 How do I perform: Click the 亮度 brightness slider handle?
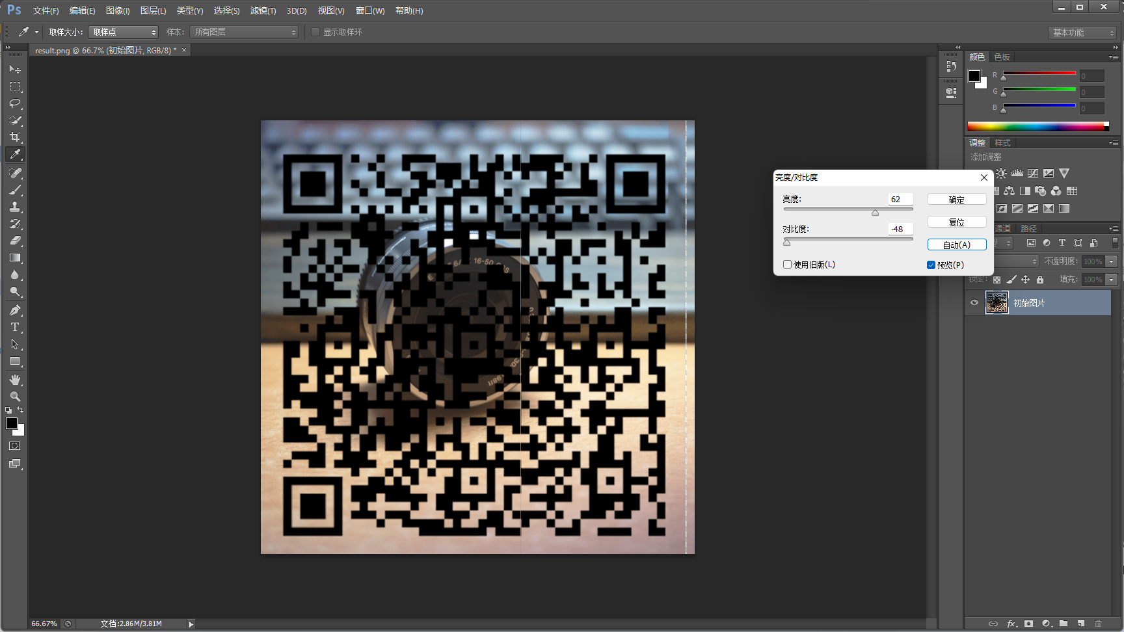click(x=875, y=213)
